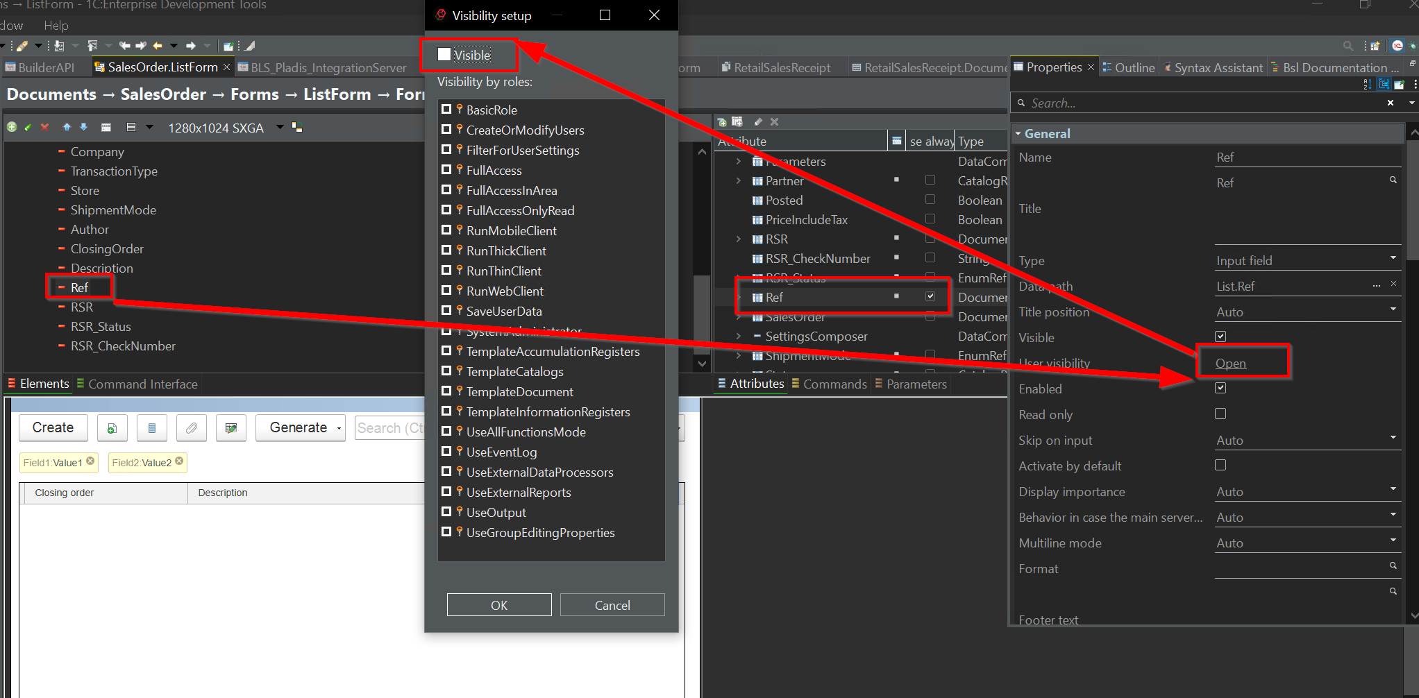Click the paperclip attachment button in form preview

pos(192,428)
